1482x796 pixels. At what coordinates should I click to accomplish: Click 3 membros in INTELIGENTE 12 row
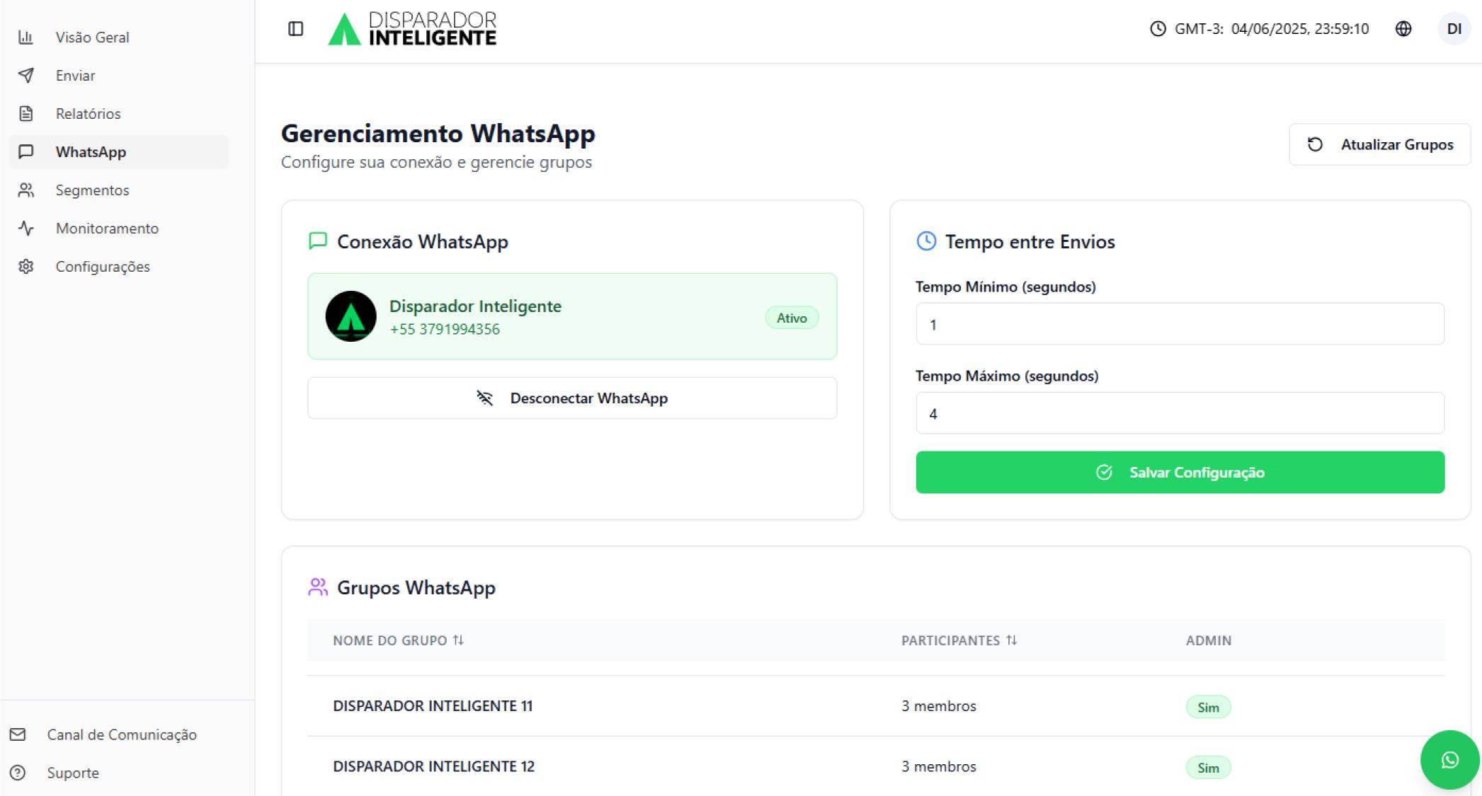[x=938, y=766]
